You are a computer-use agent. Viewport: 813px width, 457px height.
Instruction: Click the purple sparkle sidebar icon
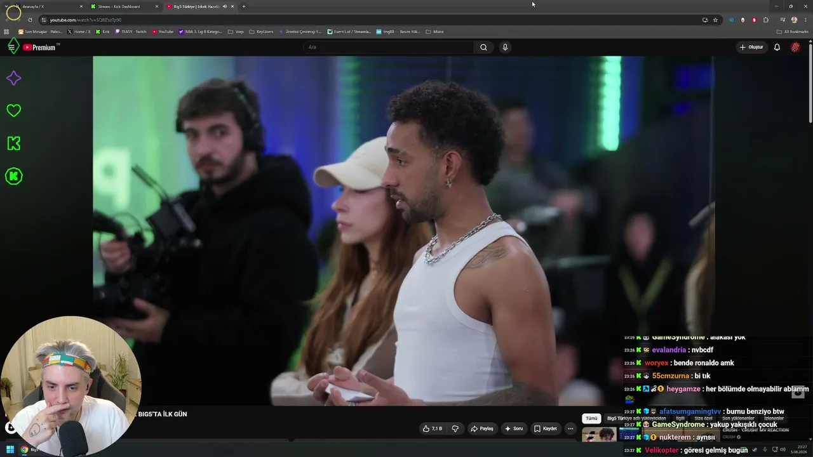point(13,78)
